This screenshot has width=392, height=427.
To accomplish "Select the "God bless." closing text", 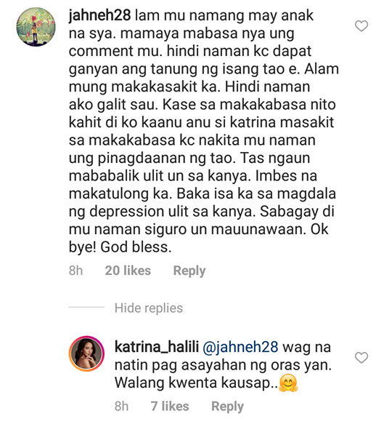I will coord(136,247).
